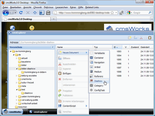
Task: Click the footprints icon beside ContentScript
Action: (60, 106)
